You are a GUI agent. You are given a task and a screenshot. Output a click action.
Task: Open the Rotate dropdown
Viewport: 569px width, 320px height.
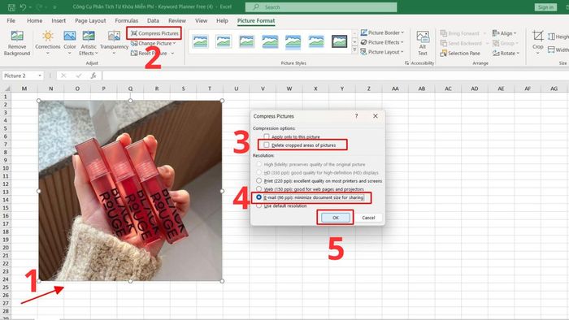click(506, 54)
